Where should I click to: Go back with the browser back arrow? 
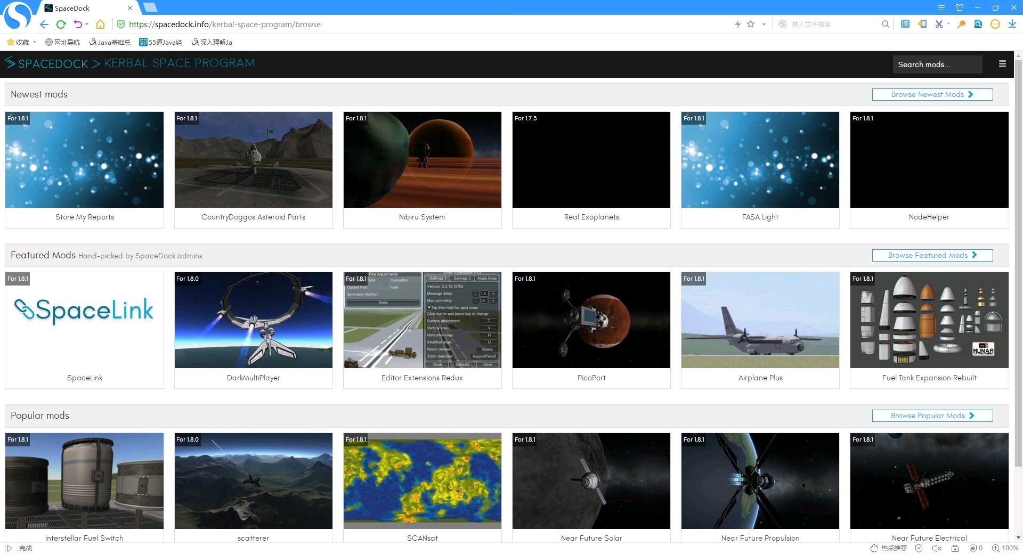coord(44,25)
